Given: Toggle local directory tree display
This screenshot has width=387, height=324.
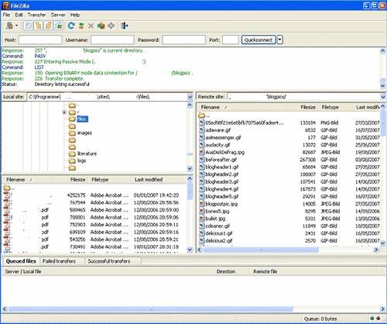Looking at the screenshot, I should coord(39,26).
